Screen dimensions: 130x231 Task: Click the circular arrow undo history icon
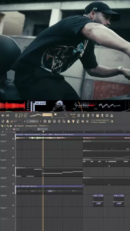point(79,115)
